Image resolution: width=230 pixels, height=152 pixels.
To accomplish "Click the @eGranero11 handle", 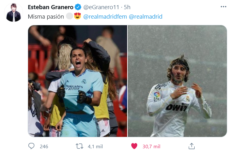I will 101,7.
